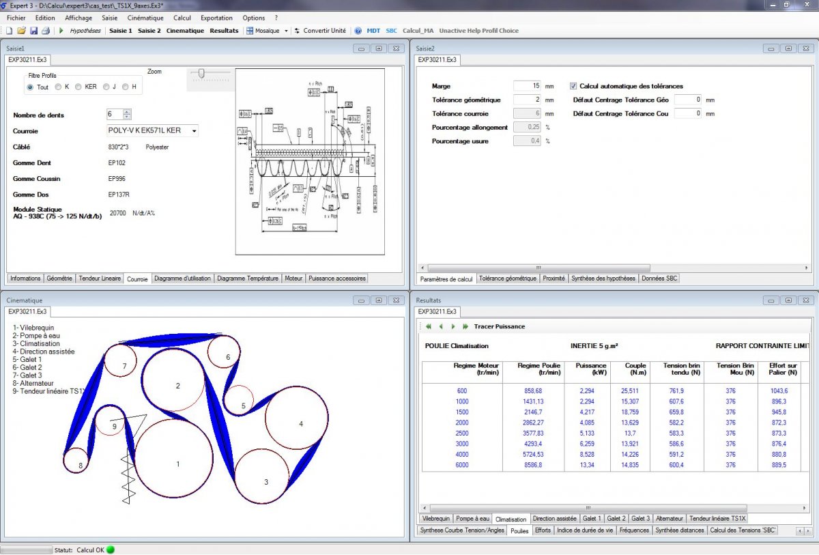Save the project using the floppy disk icon
The width and height of the screenshot is (819, 555).
tap(33, 31)
